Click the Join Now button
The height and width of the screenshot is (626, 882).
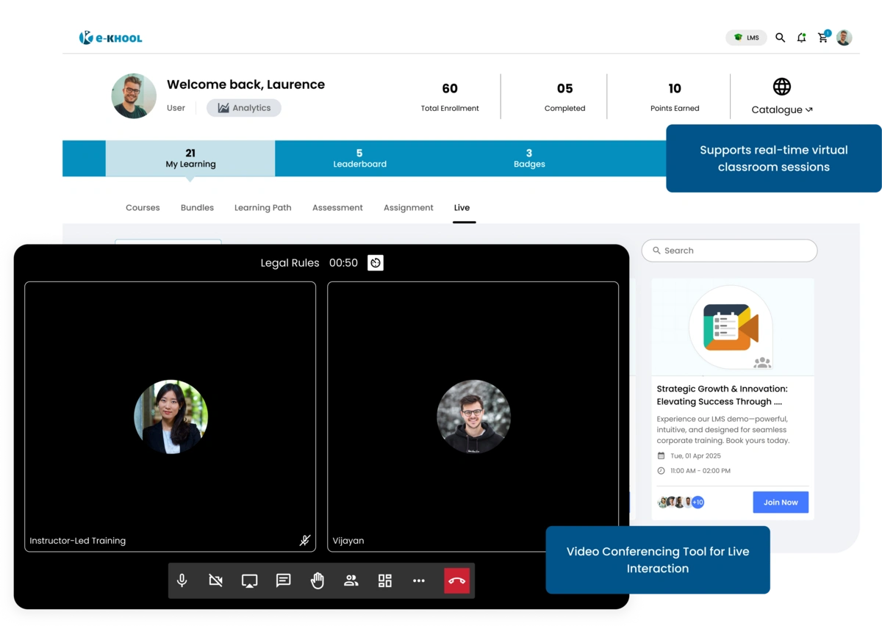[x=781, y=502]
